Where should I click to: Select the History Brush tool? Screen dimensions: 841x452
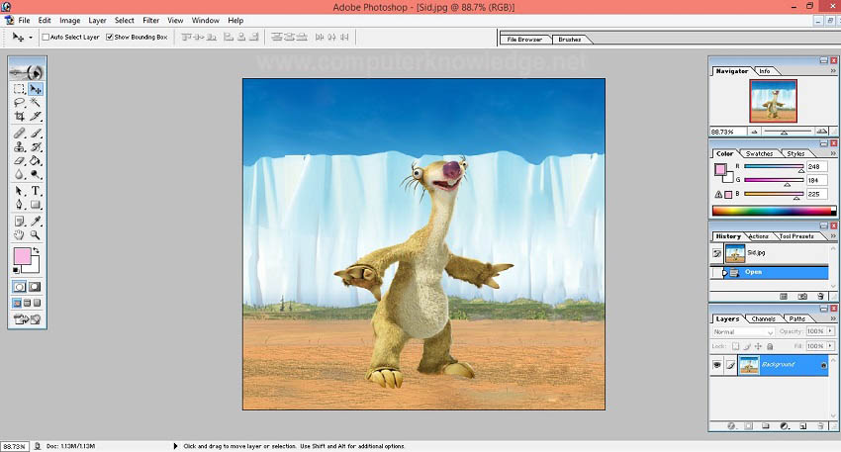(36, 147)
